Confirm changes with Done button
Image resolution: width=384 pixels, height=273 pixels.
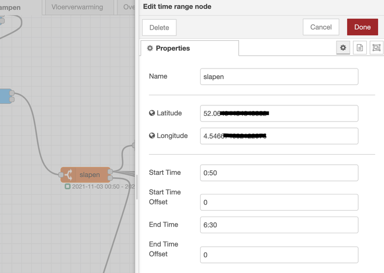pos(362,27)
